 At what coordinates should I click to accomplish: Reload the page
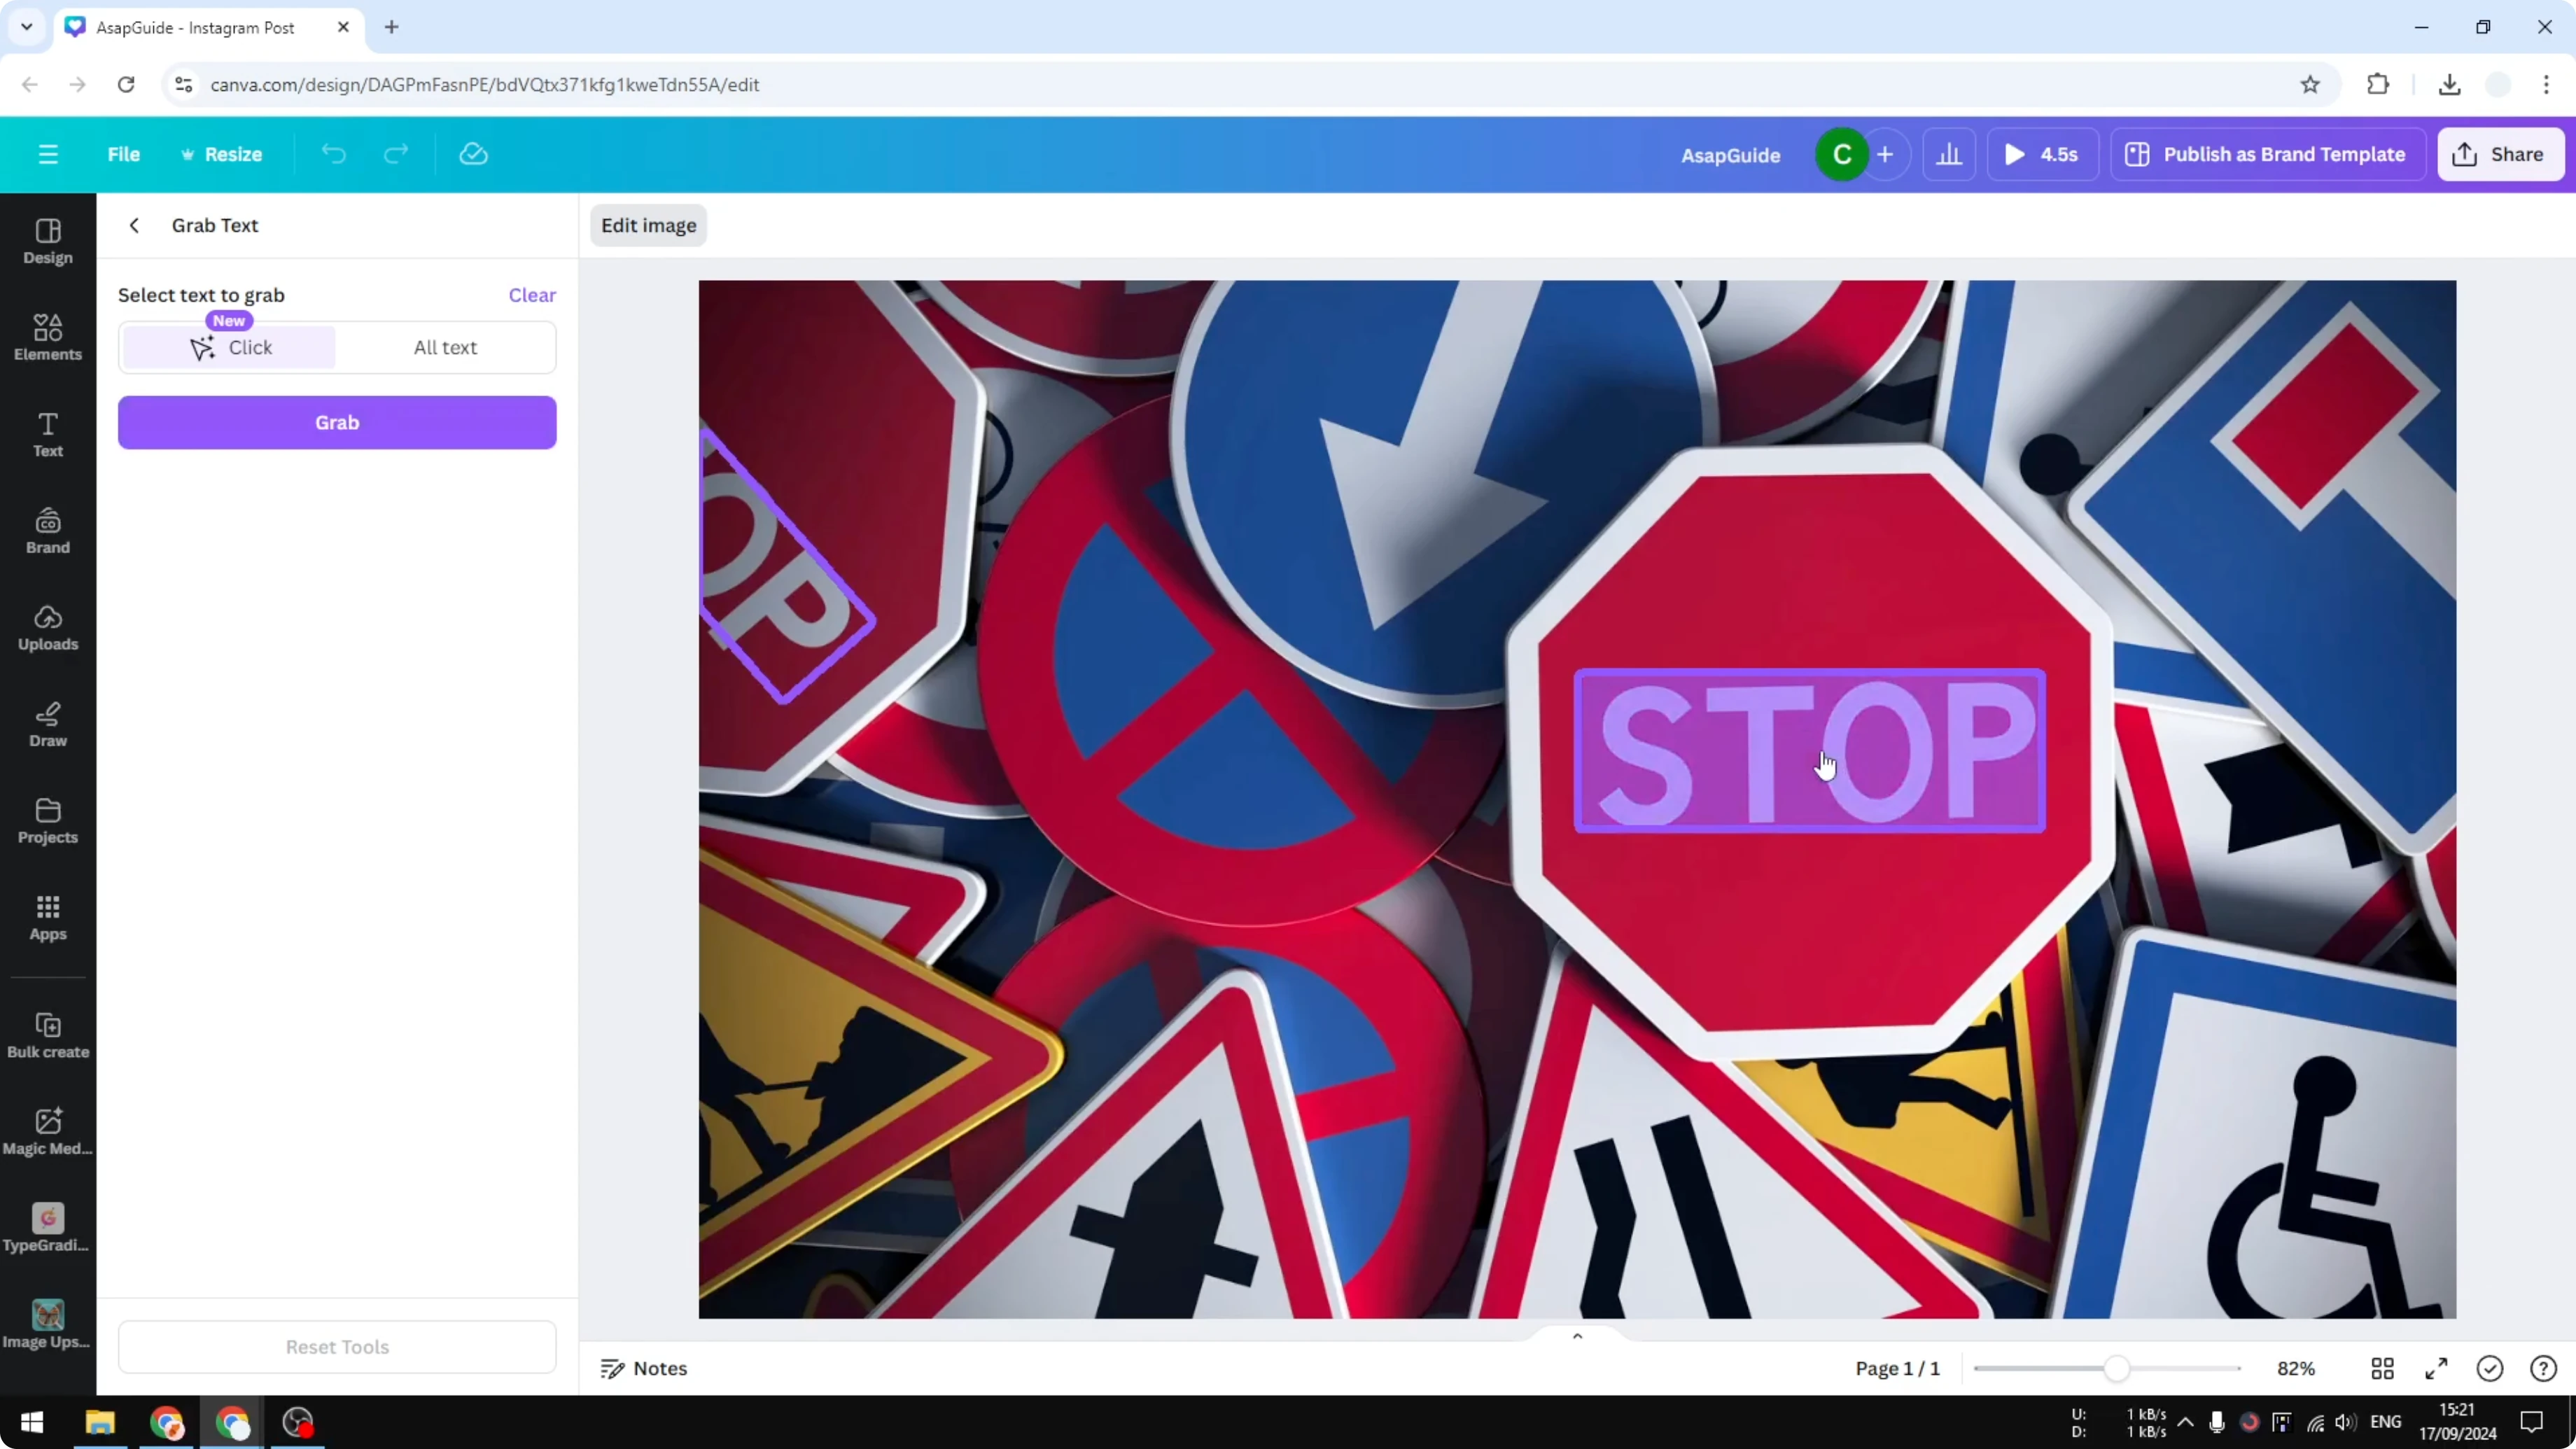point(126,85)
